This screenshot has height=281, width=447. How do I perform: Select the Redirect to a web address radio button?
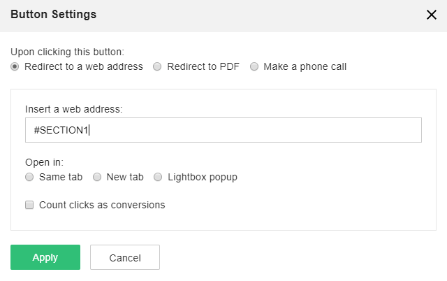pos(15,67)
